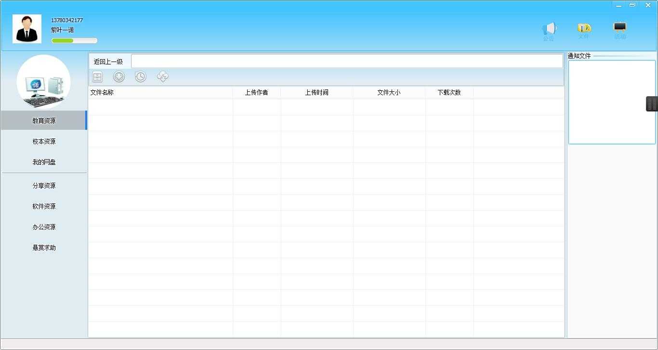The width and height of the screenshot is (658, 350).
Task: Click the download arrow toolbar icon
Action: pos(119,76)
